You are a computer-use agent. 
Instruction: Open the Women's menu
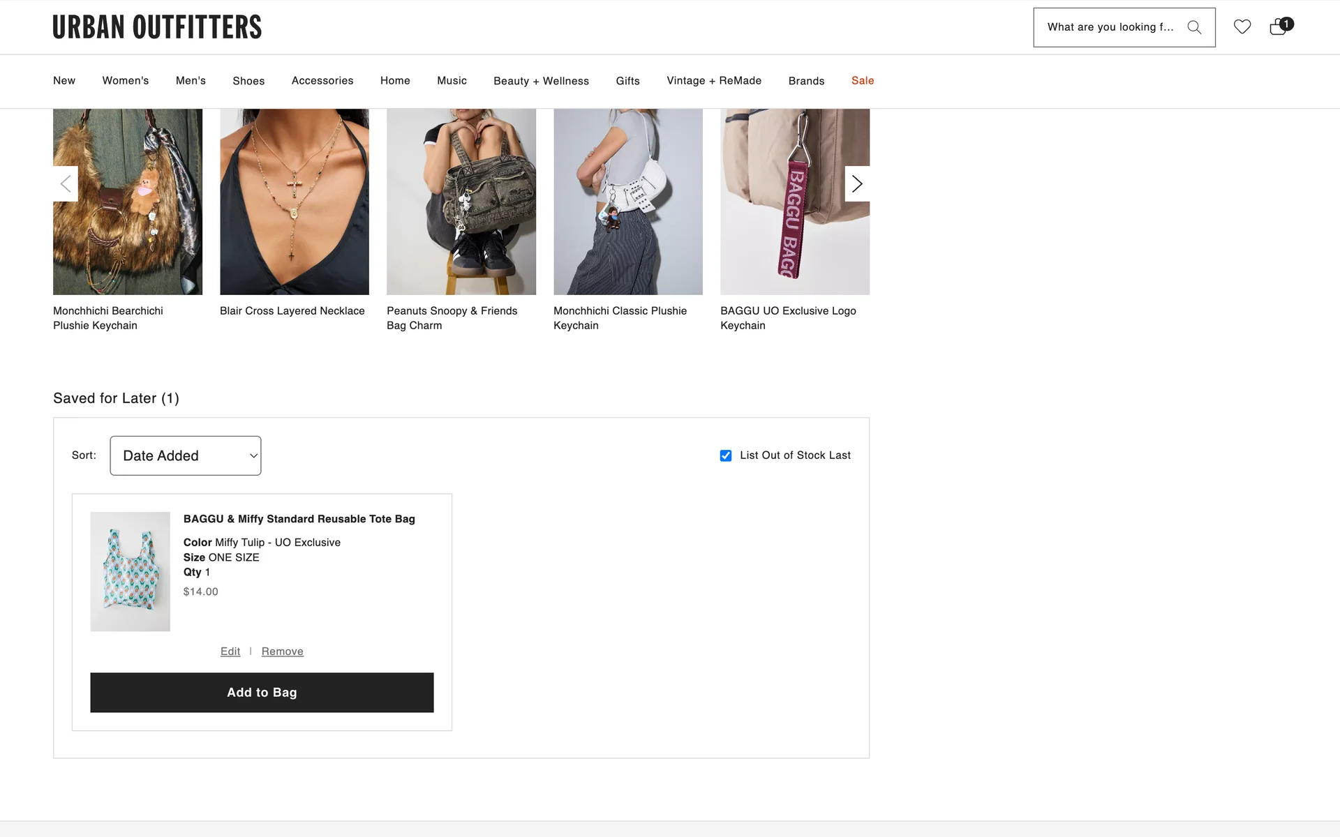(x=126, y=81)
